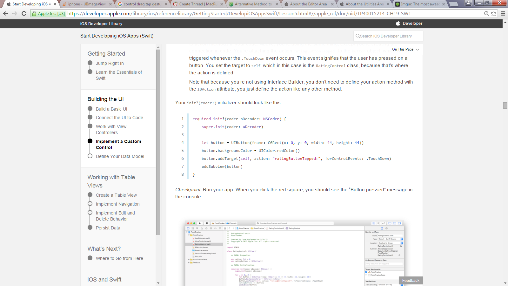This screenshot has height=286, width=508.
Task: Click the Feedback button
Action: [x=411, y=280]
